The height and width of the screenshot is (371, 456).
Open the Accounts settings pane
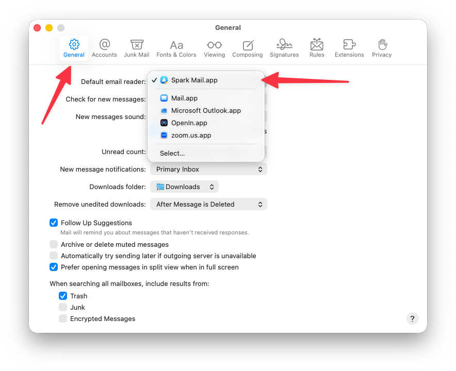pyautogui.click(x=104, y=48)
